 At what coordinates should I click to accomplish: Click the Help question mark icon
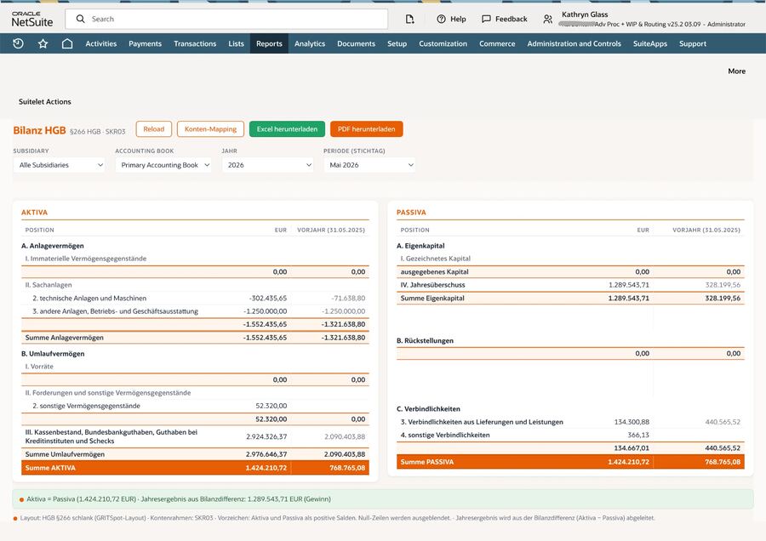(441, 19)
